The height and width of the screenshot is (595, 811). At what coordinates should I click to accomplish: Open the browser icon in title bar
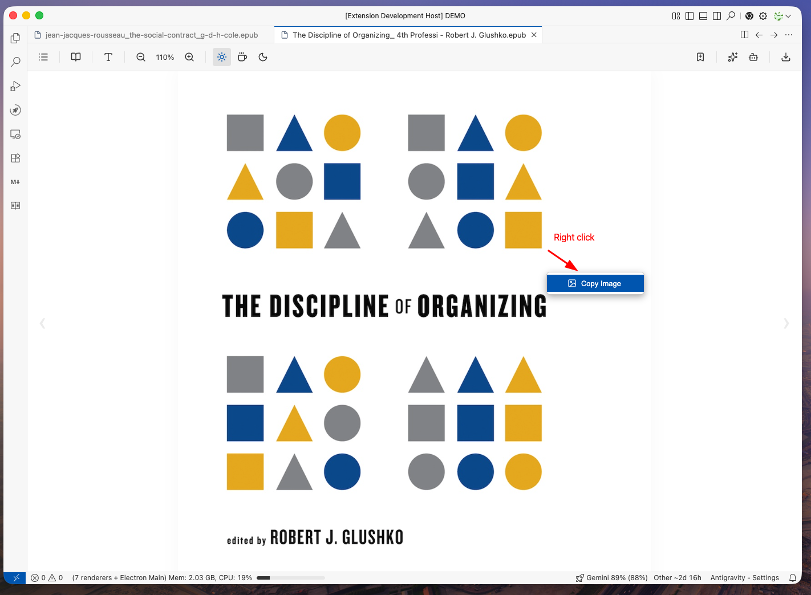pyautogui.click(x=749, y=16)
